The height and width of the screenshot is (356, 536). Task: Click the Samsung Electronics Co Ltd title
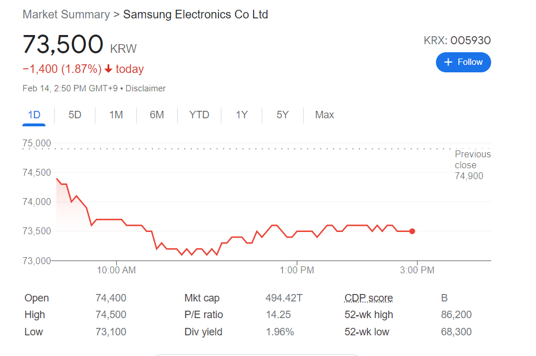tap(196, 14)
